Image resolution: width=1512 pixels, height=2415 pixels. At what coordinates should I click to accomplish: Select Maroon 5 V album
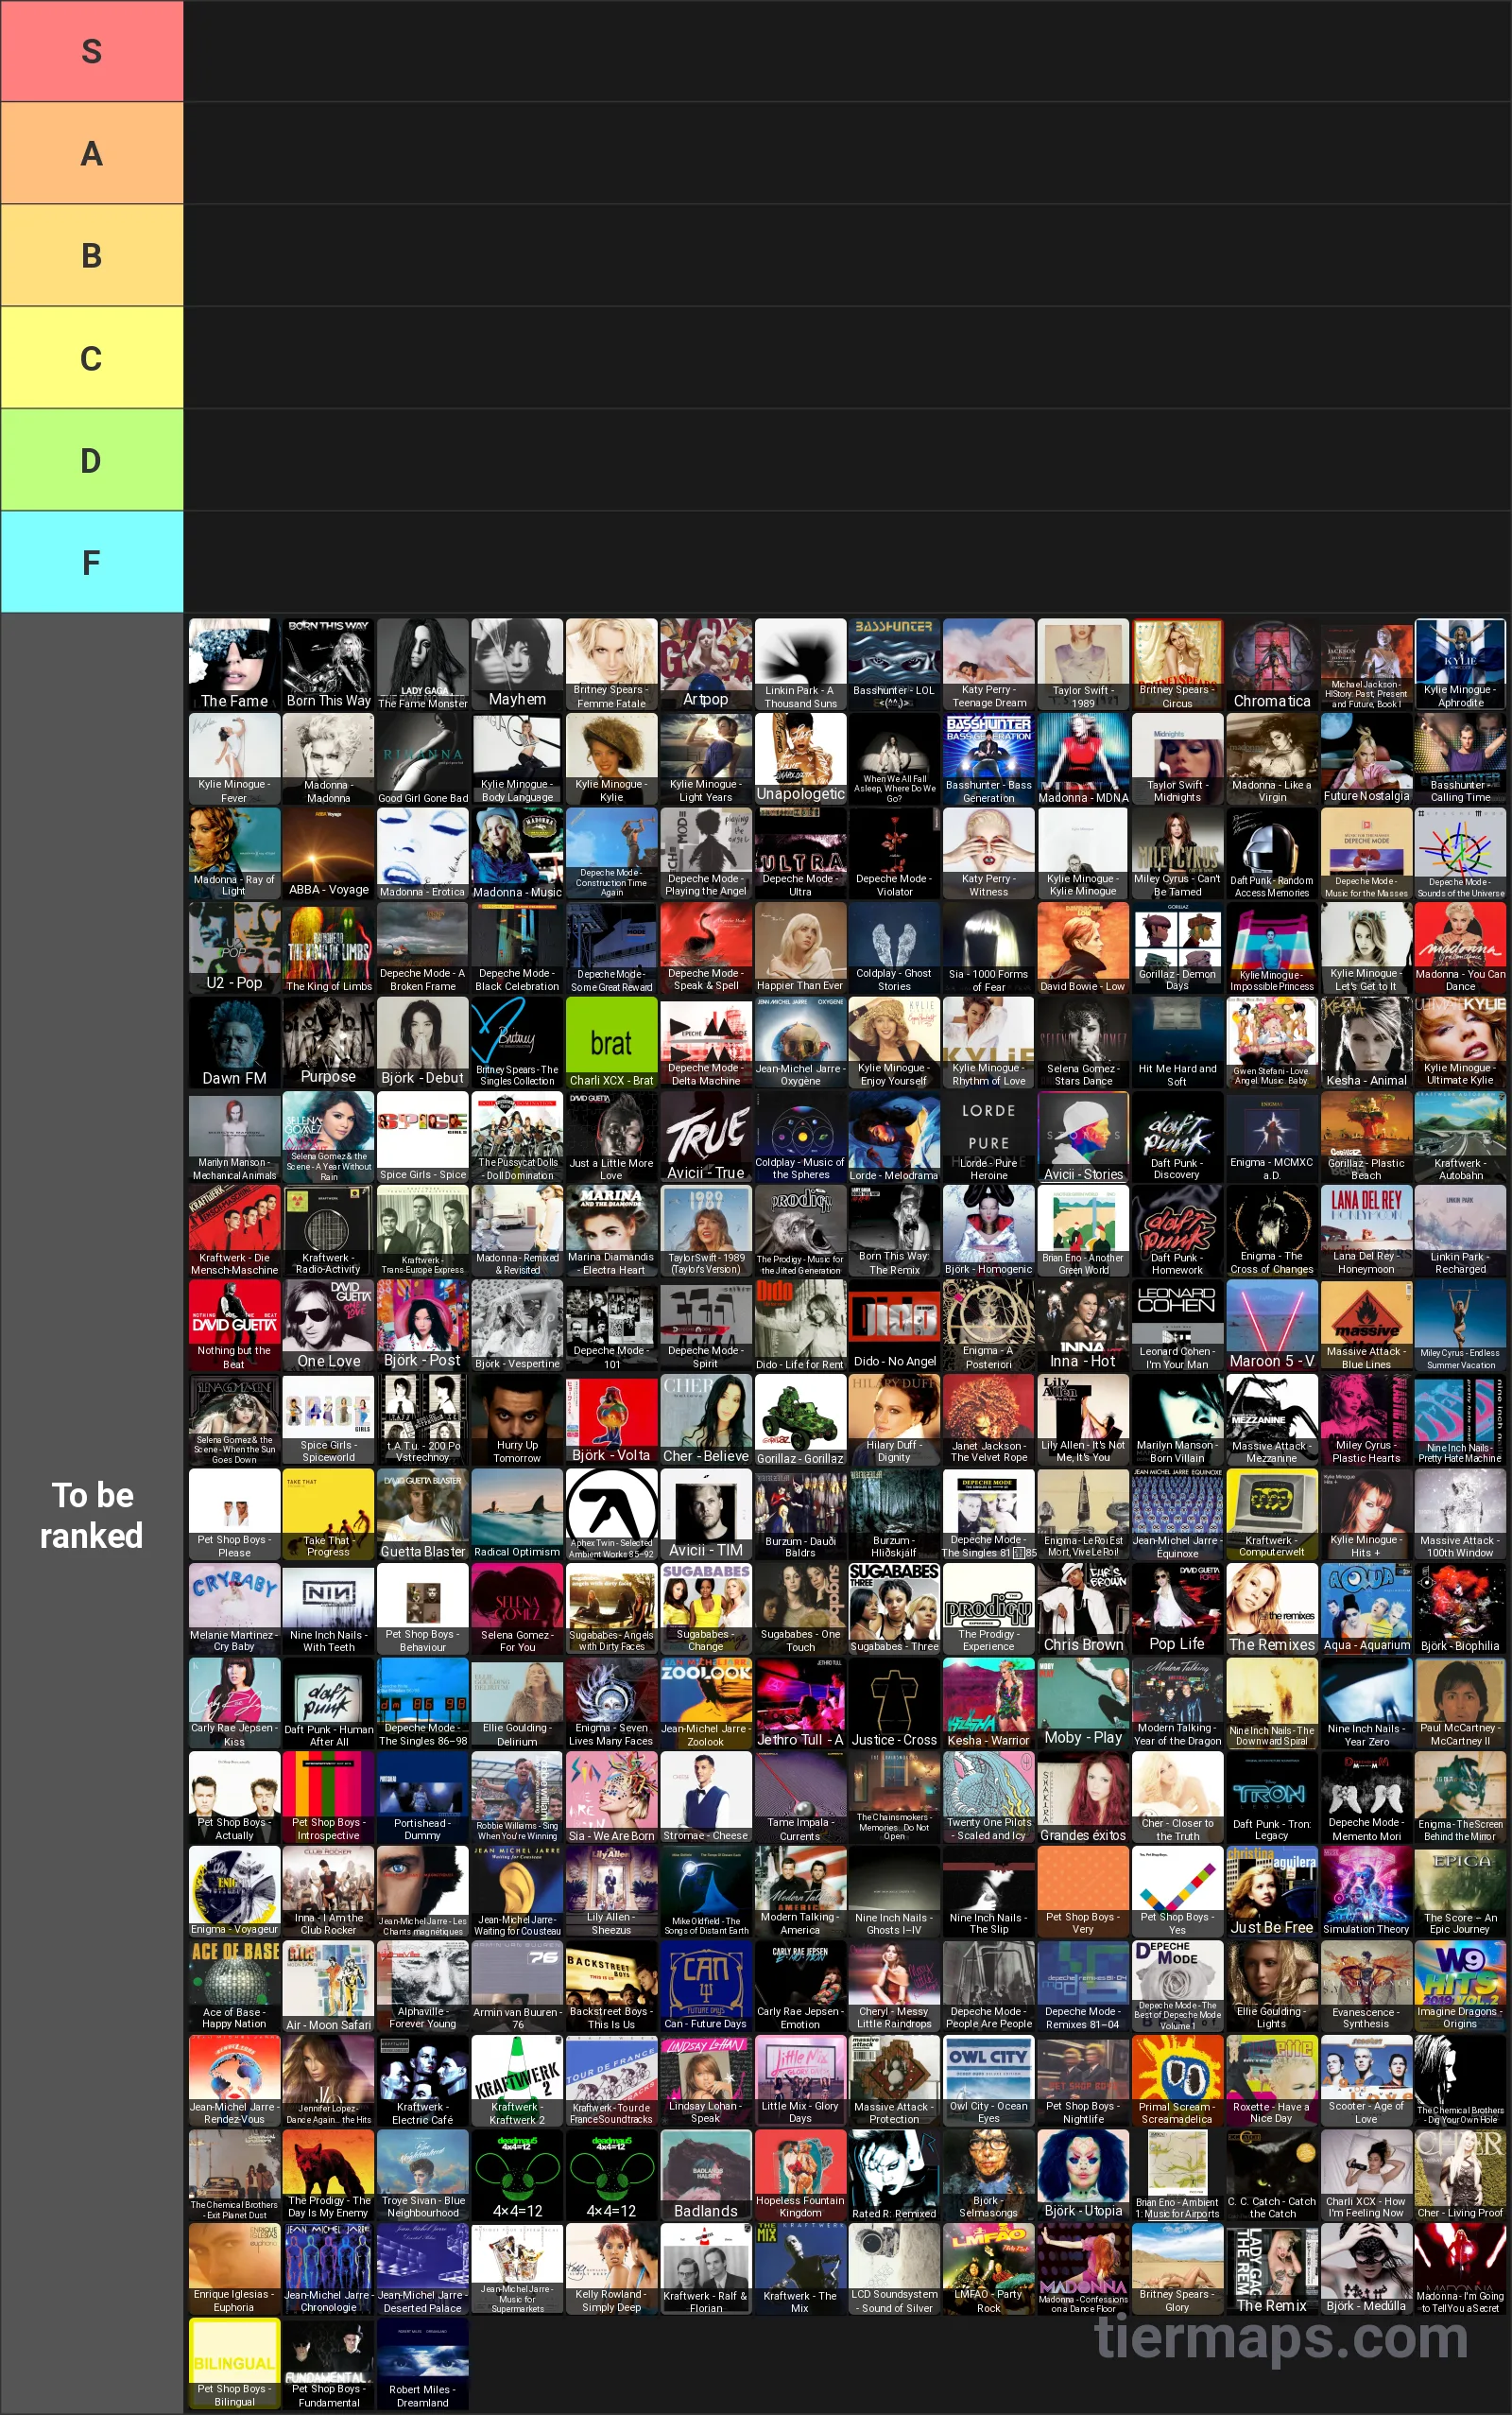1272,1326
